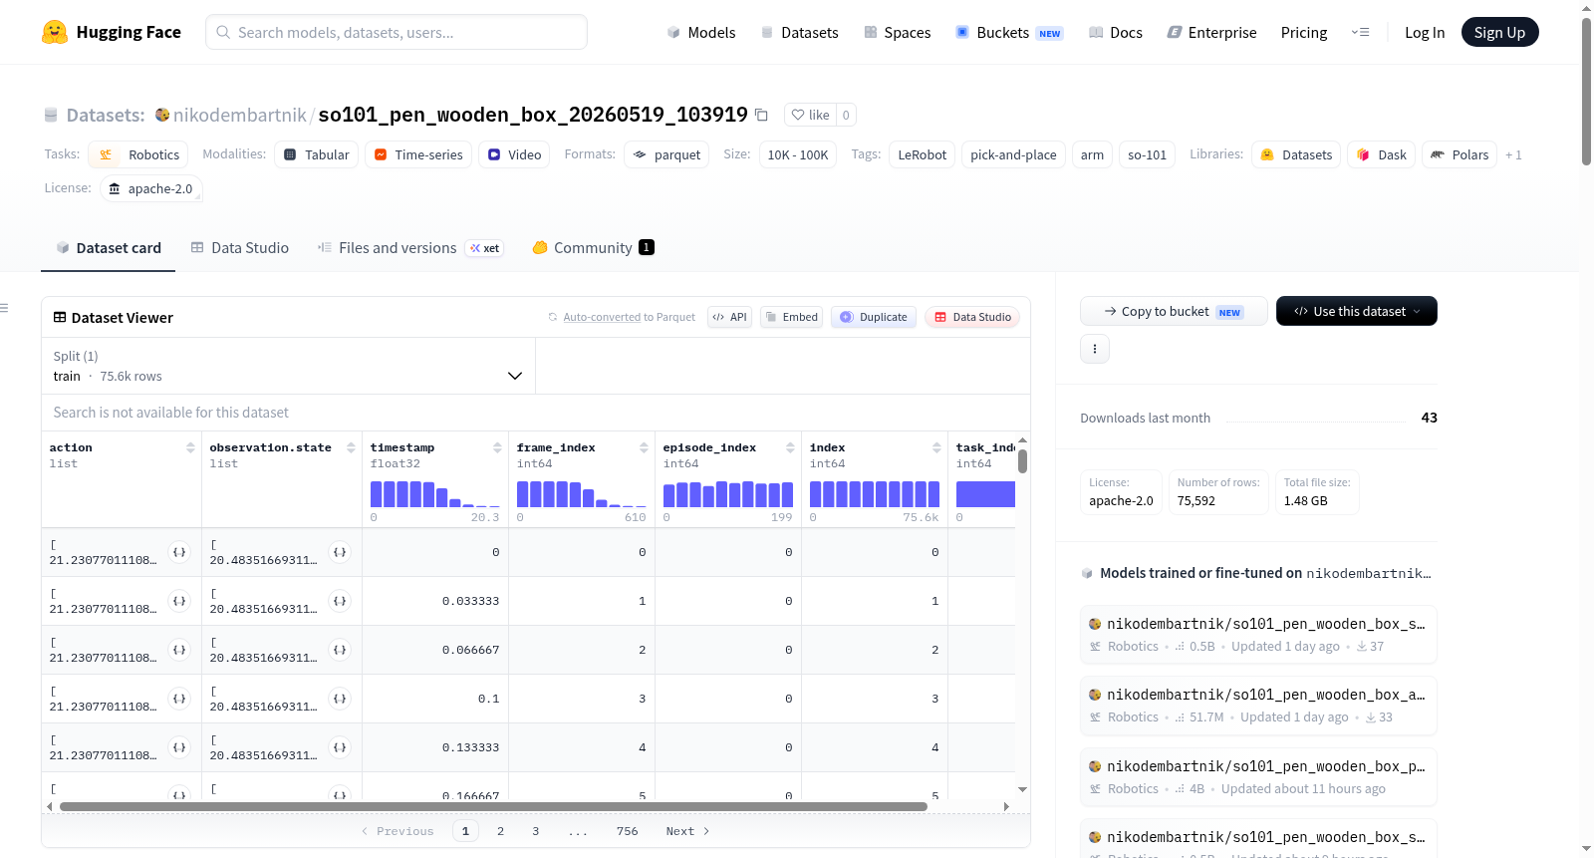Open the Data Studio tab
This screenshot has height=858, width=1594.
point(240,248)
